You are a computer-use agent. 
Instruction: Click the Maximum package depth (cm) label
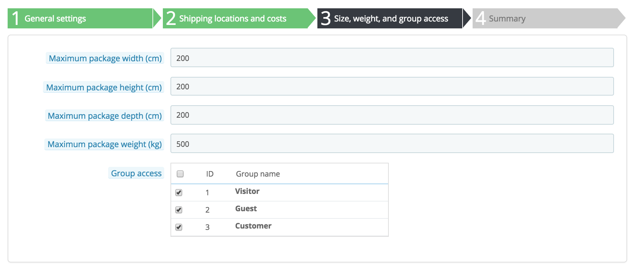[x=105, y=116]
